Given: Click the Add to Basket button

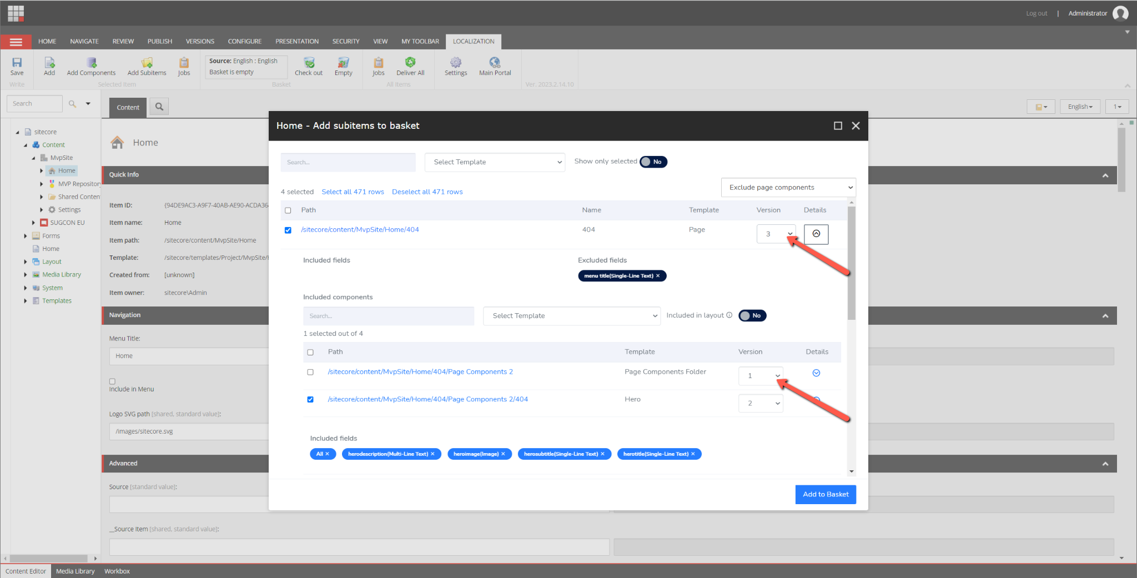Looking at the screenshot, I should [x=826, y=494].
